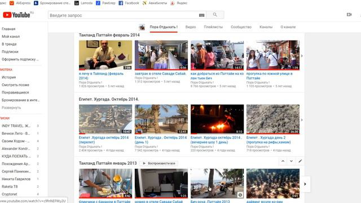Open Raketa T8 subscription

10,187
